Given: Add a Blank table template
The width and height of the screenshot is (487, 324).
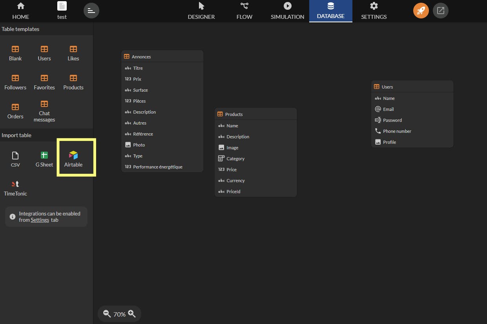Looking at the screenshot, I should (x=15, y=53).
